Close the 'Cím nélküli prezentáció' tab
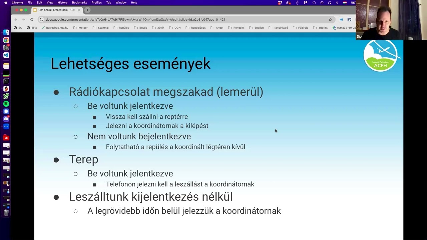This screenshot has width=427, height=240. (x=79, y=10)
